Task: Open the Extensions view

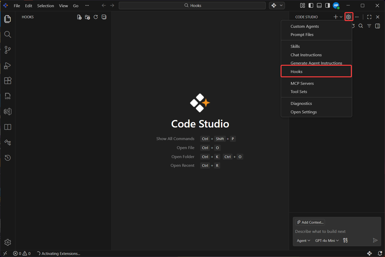Action: [x=8, y=80]
